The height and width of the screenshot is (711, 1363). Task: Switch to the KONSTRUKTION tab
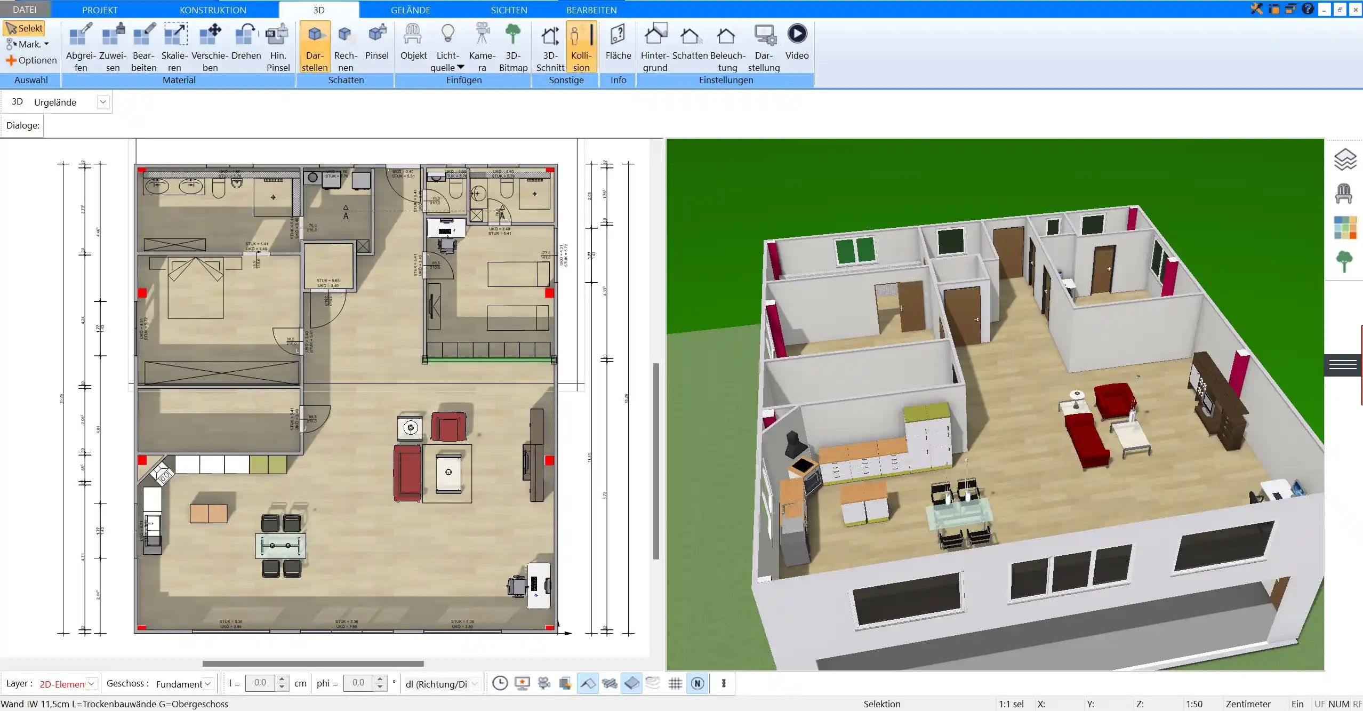(x=213, y=10)
